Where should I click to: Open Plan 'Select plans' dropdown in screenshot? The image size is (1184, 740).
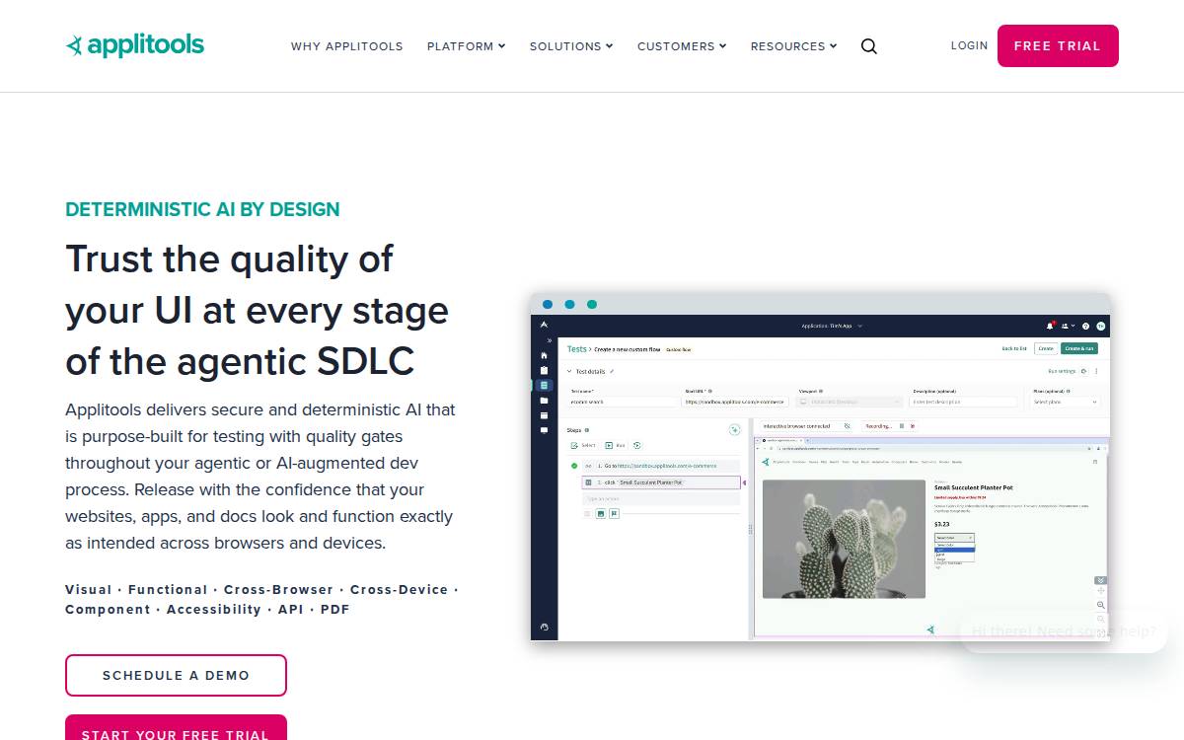pyautogui.click(x=1067, y=402)
